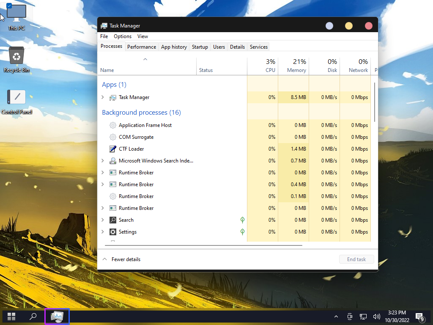Viewport: 433px width, 325px height.
Task: Open This PC desktop icon
Action: click(16, 17)
